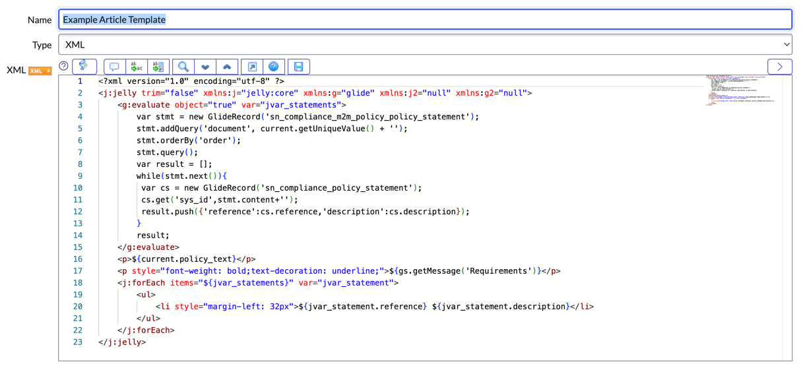The image size is (801, 370).
Task: Click the 'var cs = new GlideRecord' line
Action: pos(281,188)
